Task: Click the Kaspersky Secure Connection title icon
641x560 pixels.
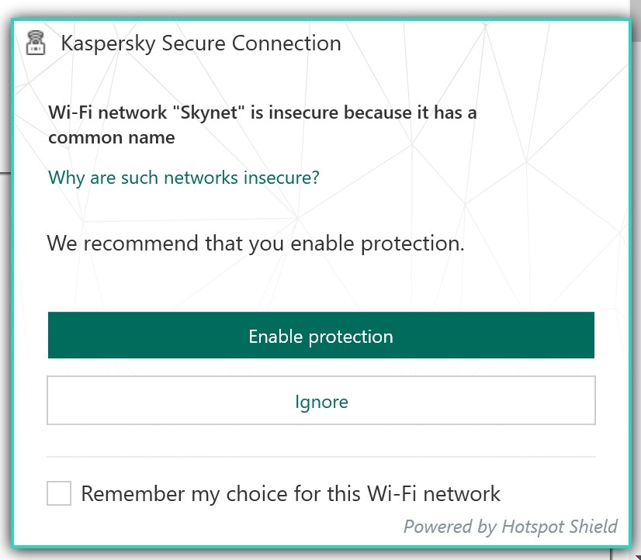Action: 36,43
